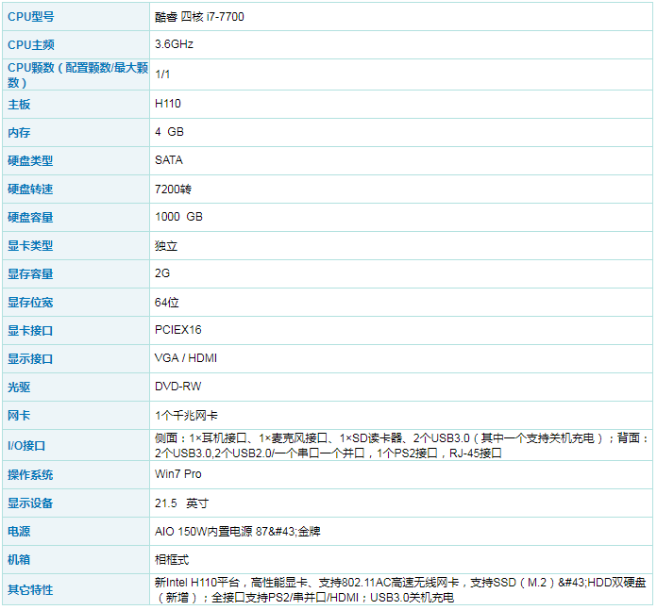
Task: Select the 64位 value
Action: click(167, 302)
